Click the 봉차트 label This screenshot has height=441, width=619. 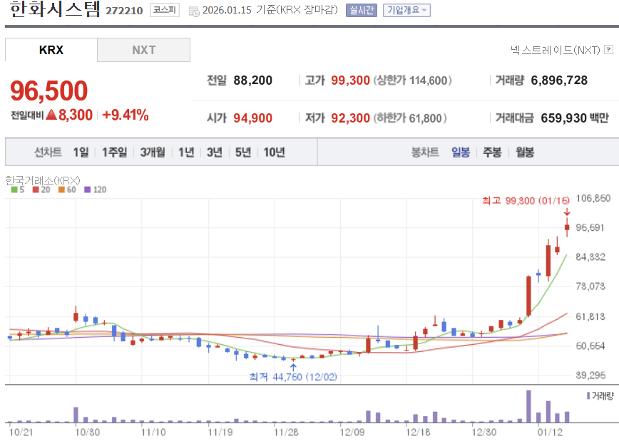pyautogui.click(x=425, y=152)
